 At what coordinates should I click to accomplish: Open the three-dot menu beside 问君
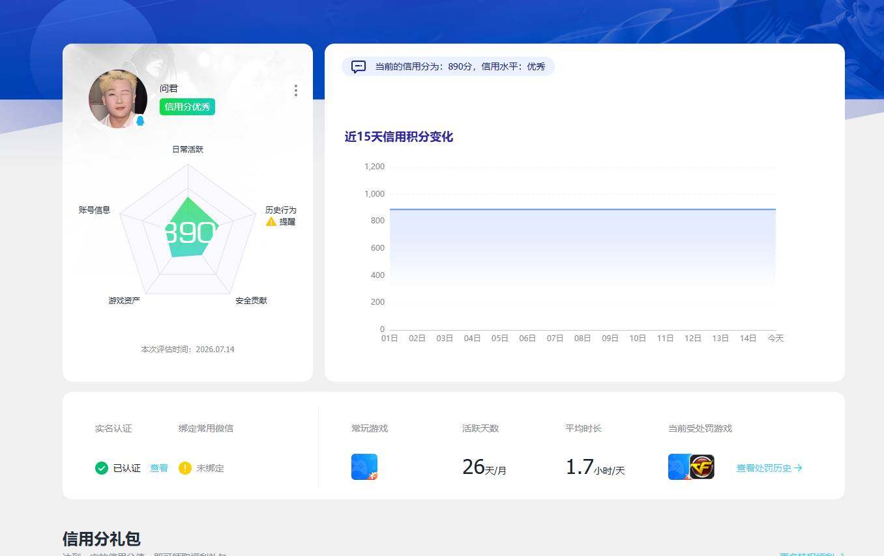[x=296, y=90]
